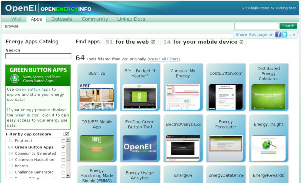Enable the Featured category filter
The width and height of the screenshot is (301, 183).
tap(63, 141)
